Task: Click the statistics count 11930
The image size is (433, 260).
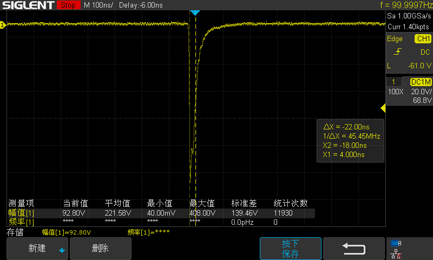Action: click(283, 213)
